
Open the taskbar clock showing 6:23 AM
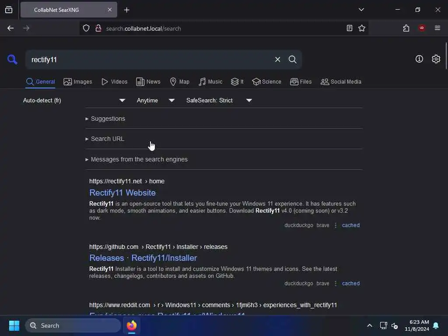[417, 325]
